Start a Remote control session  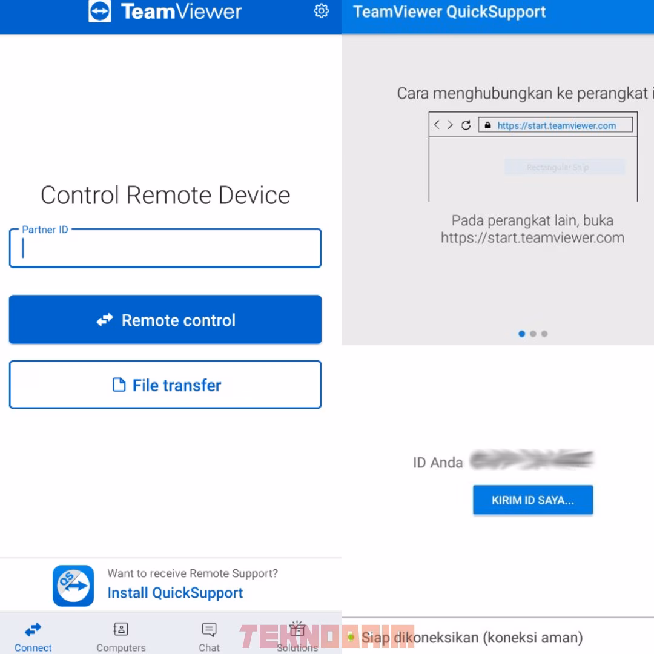(165, 320)
